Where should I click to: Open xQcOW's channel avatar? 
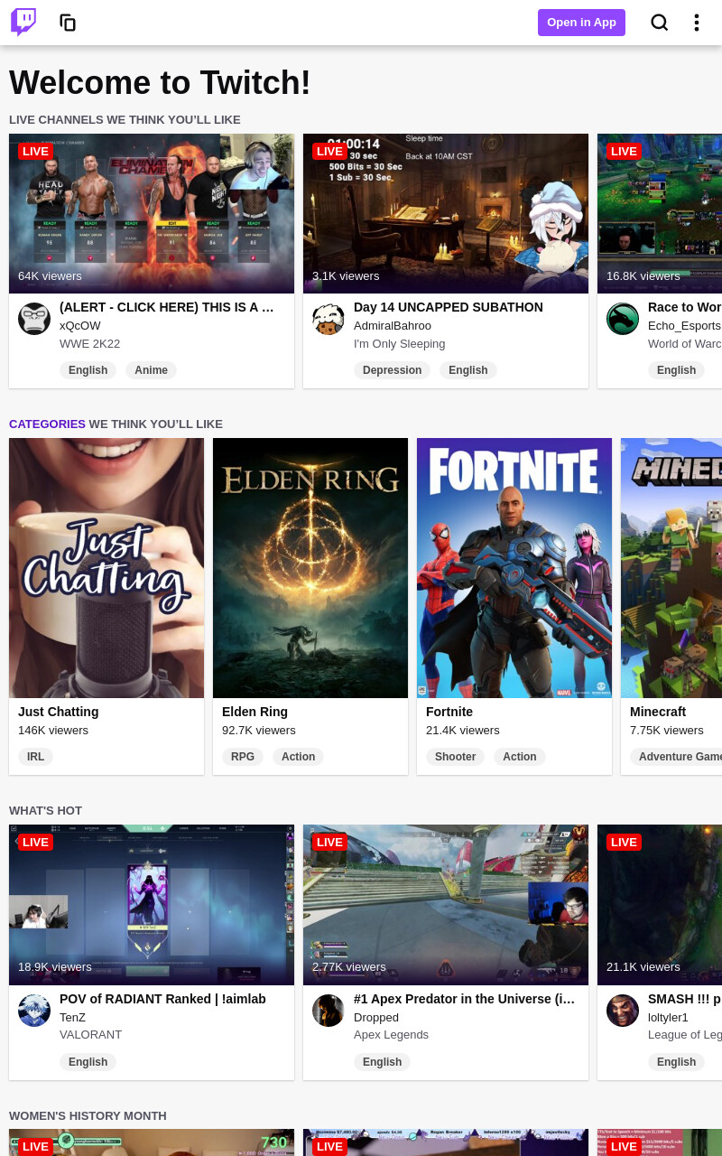(34, 319)
